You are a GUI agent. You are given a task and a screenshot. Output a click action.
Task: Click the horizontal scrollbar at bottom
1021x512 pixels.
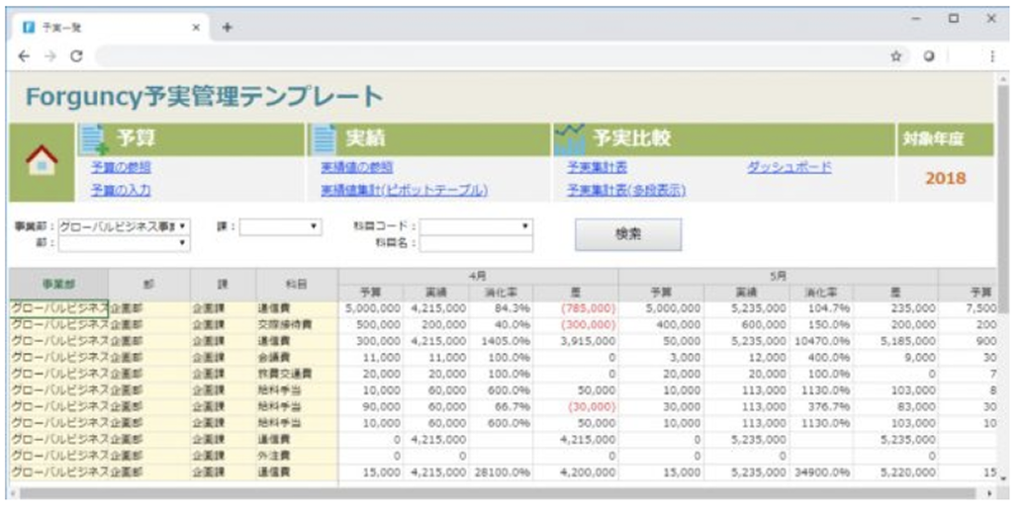[498, 494]
